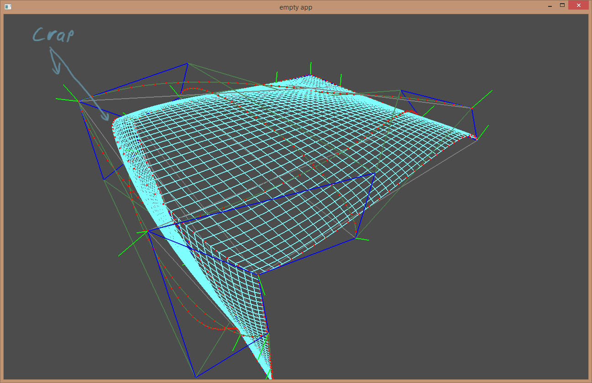This screenshot has width=592, height=383.
Task: Select the leftmost control point with green tangents
Action: pyautogui.click(x=79, y=101)
